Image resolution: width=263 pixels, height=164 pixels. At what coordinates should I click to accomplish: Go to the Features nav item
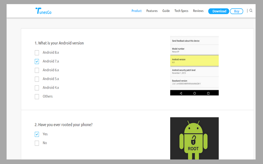[152, 11]
